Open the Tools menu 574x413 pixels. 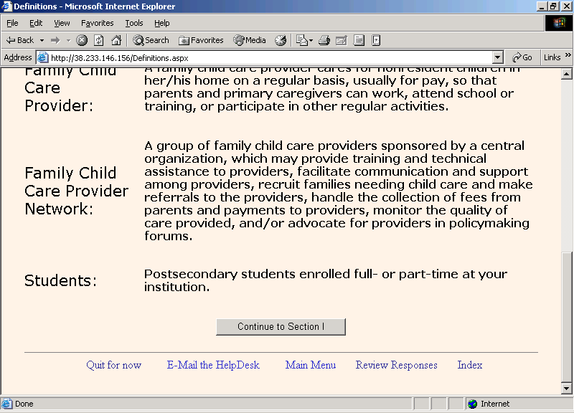point(133,23)
